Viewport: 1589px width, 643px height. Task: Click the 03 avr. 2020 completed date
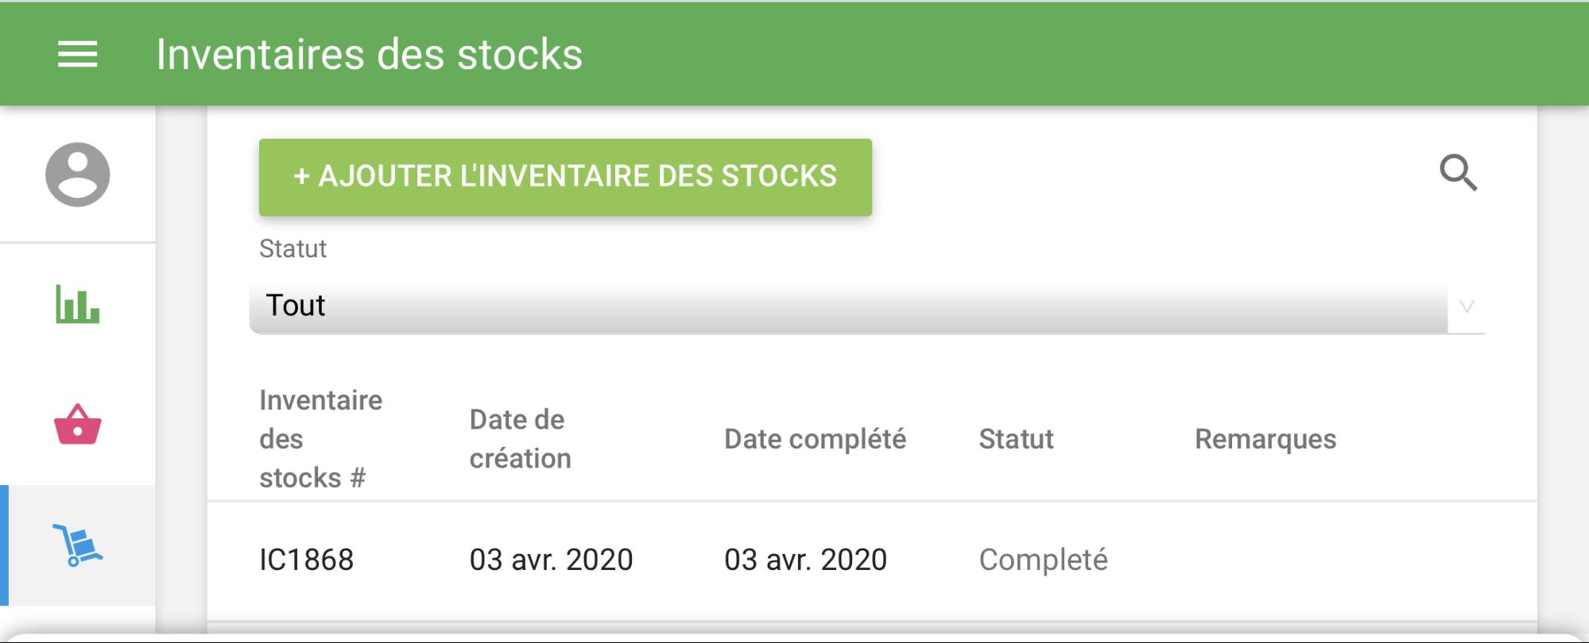pyautogui.click(x=805, y=560)
